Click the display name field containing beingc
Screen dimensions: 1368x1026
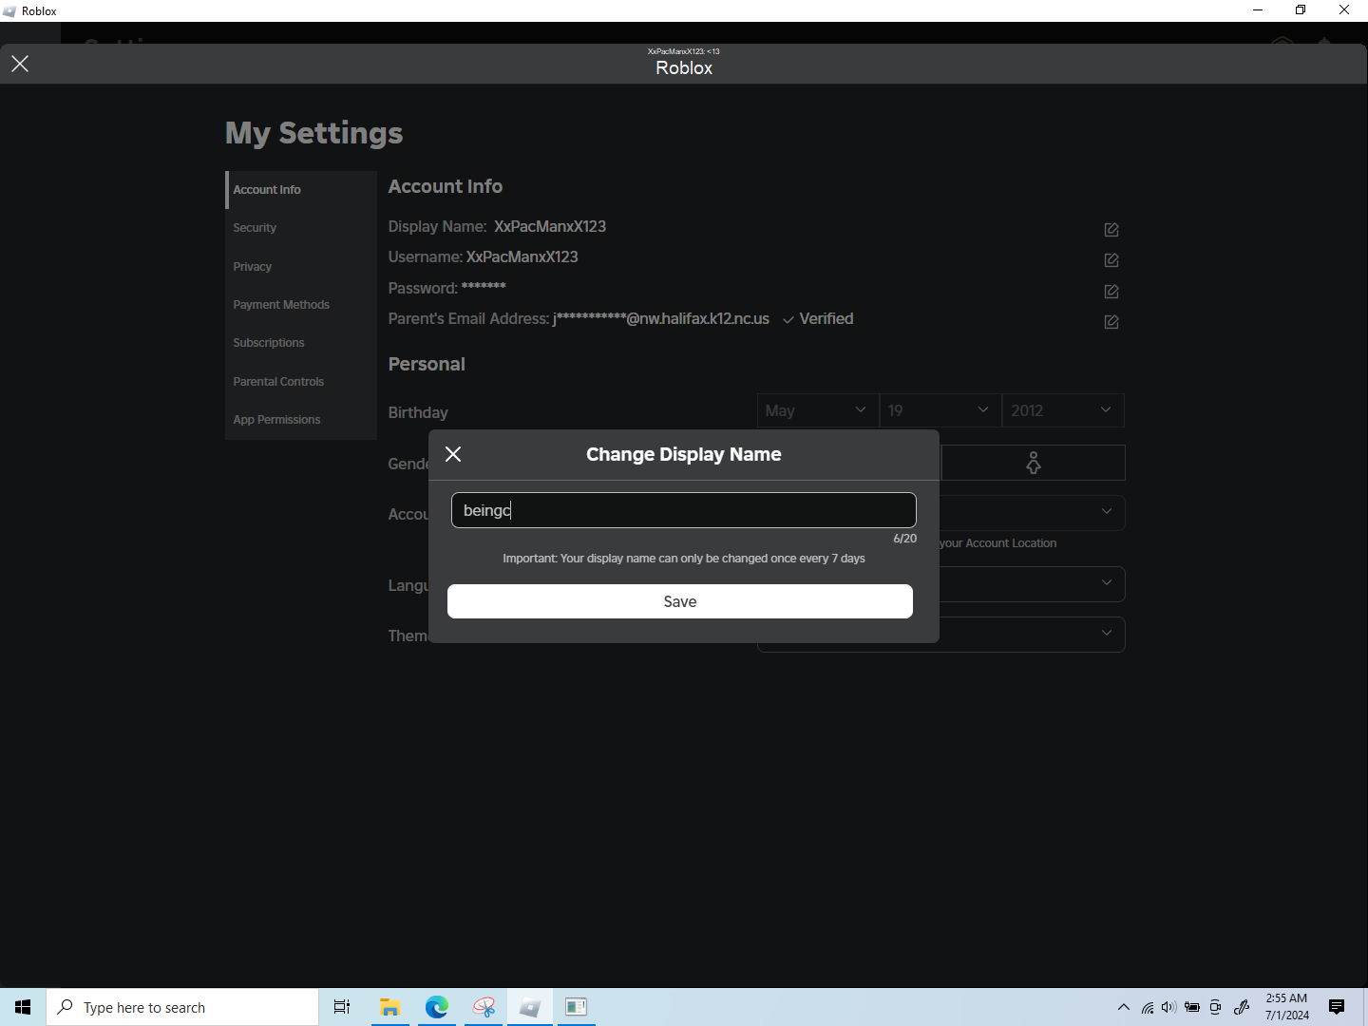point(684,510)
